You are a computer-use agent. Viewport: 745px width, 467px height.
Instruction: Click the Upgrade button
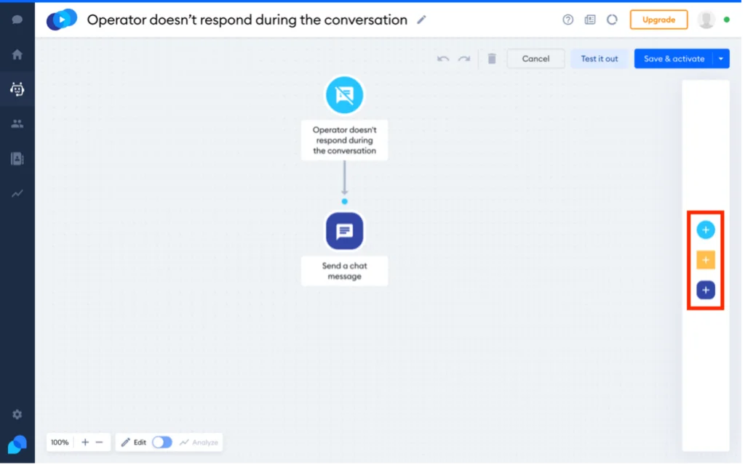(x=659, y=20)
